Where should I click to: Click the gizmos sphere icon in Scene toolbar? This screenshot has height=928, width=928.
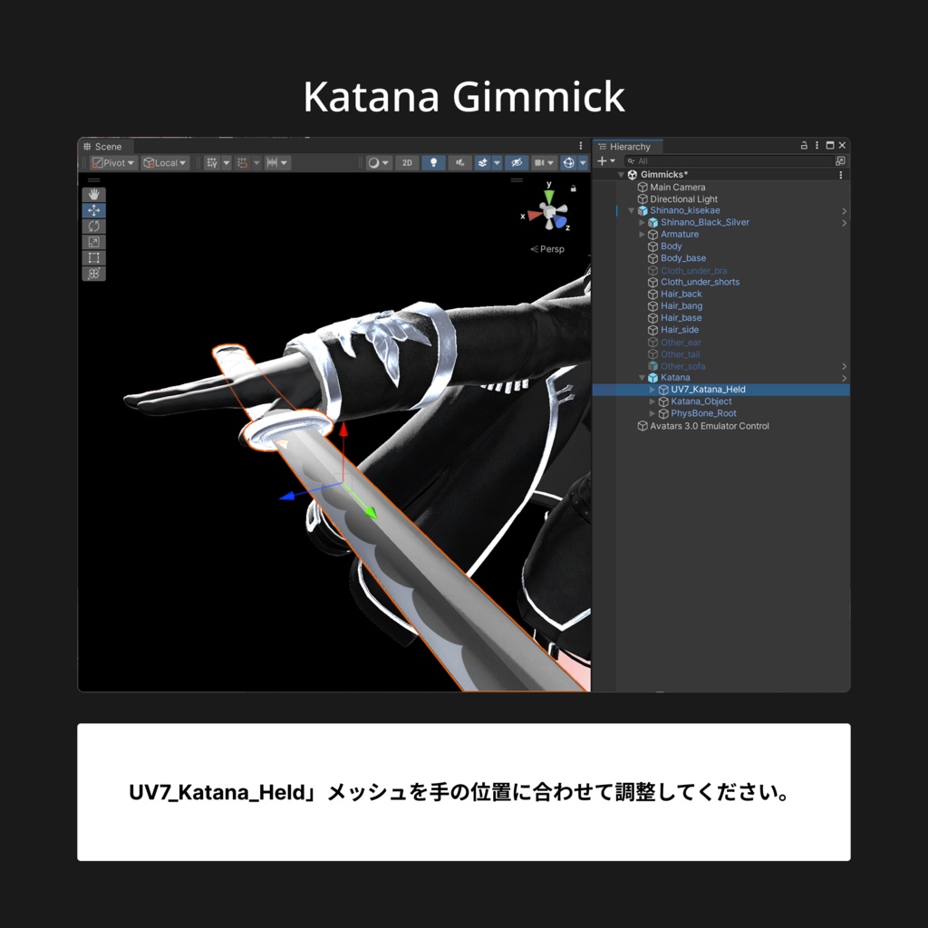click(568, 163)
